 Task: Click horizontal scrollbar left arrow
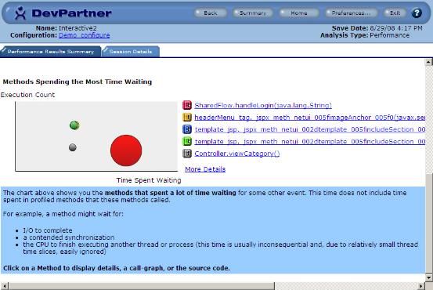point(5,286)
